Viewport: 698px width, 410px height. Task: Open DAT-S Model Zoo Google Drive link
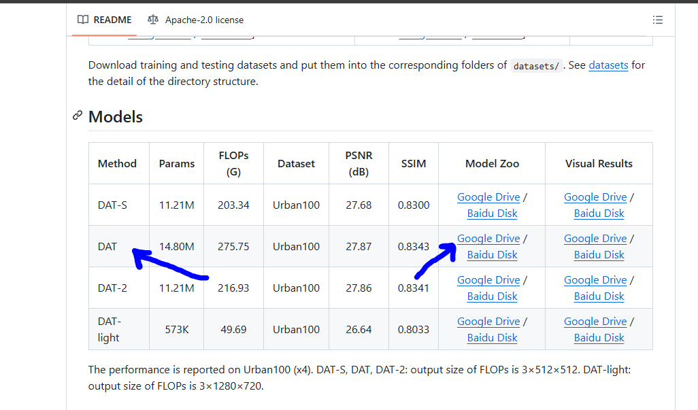click(488, 197)
